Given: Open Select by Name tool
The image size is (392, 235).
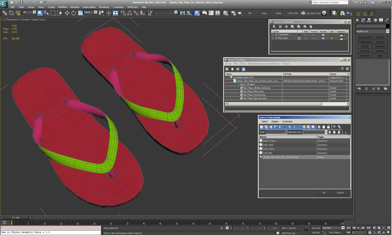Looking at the screenshot, I should click(46, 13).
